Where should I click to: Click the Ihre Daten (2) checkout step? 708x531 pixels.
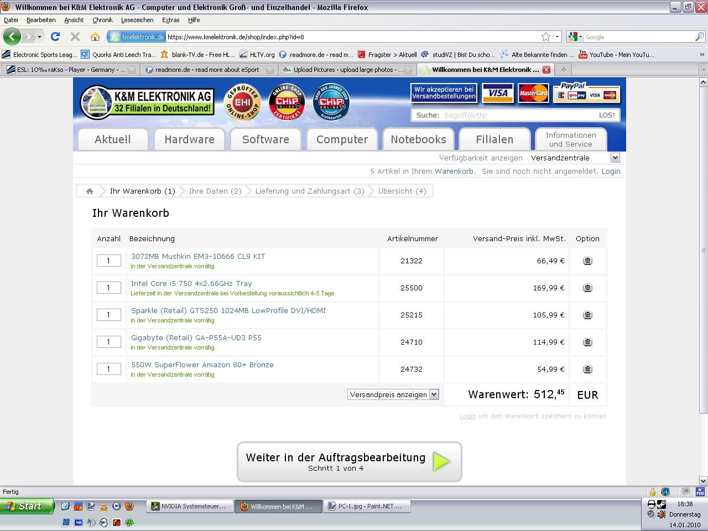click(215, 191)
